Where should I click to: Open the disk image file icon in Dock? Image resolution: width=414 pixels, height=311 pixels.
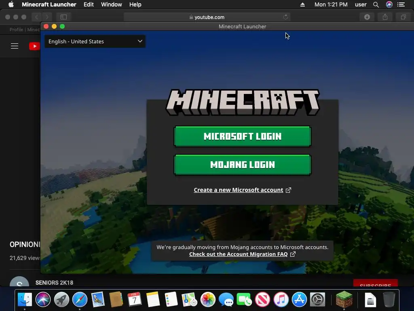370,300
